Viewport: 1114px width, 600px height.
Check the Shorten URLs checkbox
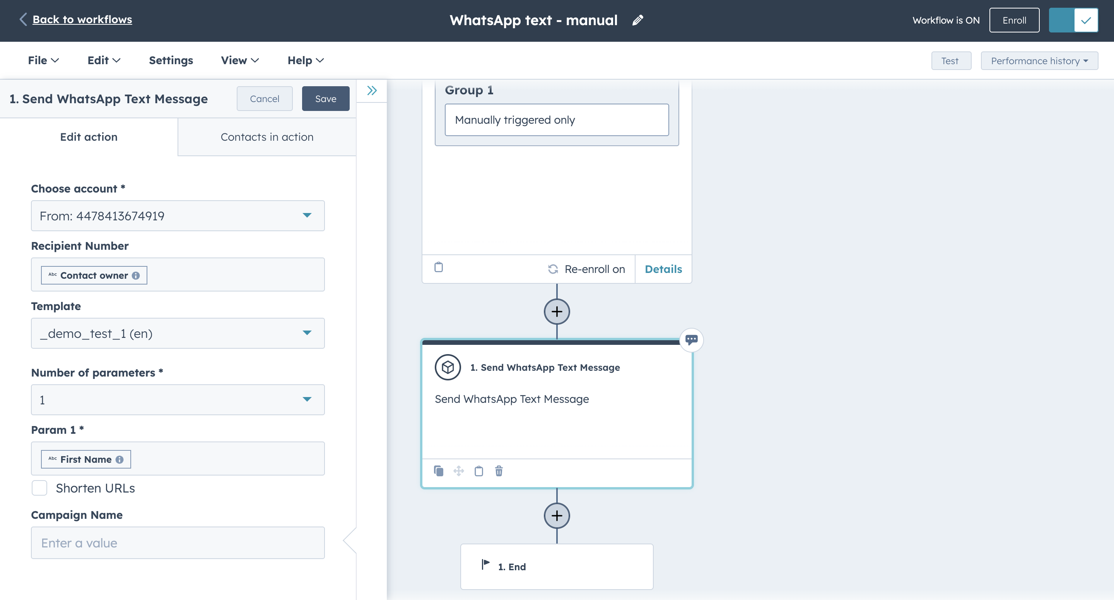point(39,488)
